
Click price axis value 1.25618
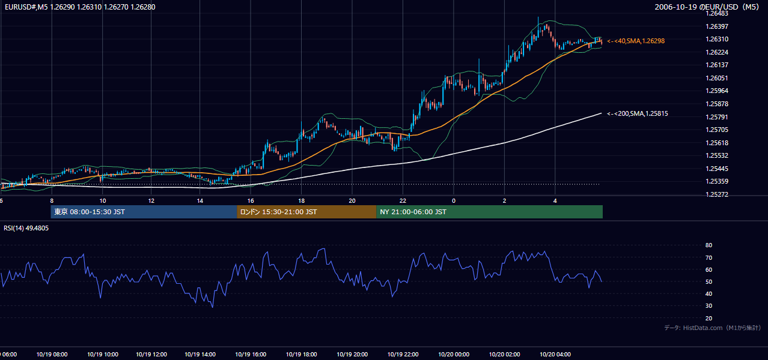(718, 143)
